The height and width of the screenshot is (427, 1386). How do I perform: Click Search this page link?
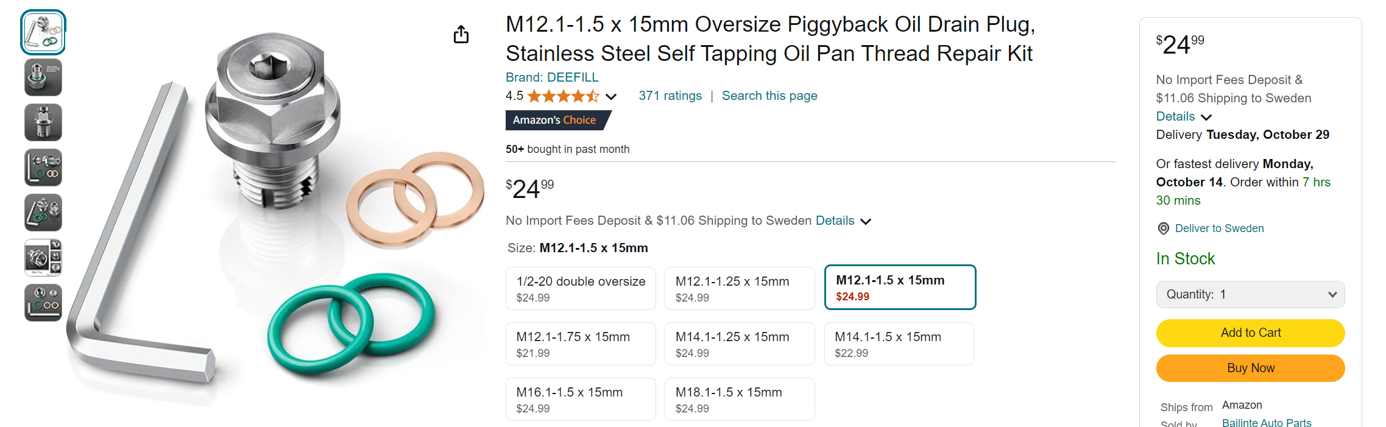769,96
